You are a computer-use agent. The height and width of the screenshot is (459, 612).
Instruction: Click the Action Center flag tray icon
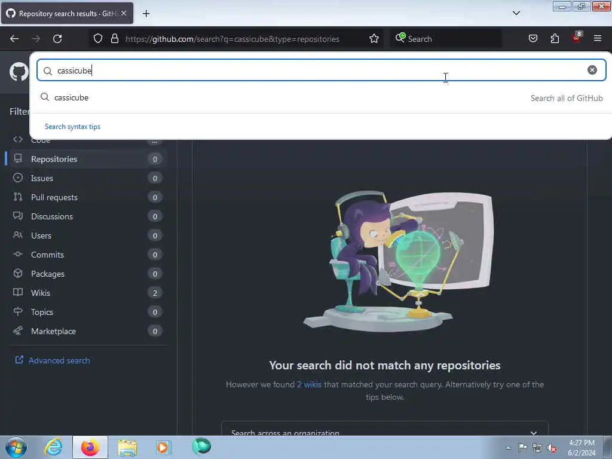[x=522, y=447]
